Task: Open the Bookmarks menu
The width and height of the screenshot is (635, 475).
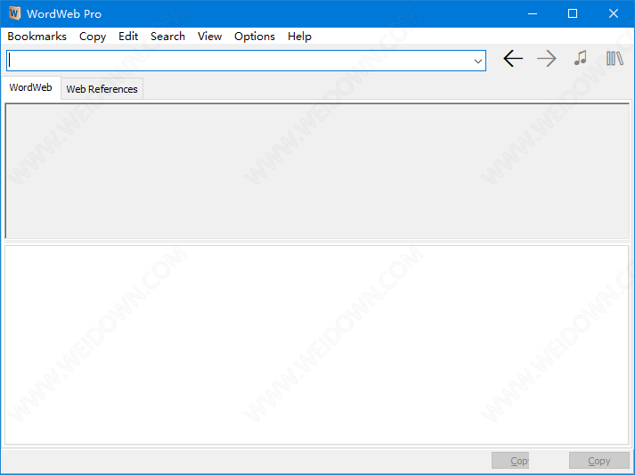Action: (37, 37)
